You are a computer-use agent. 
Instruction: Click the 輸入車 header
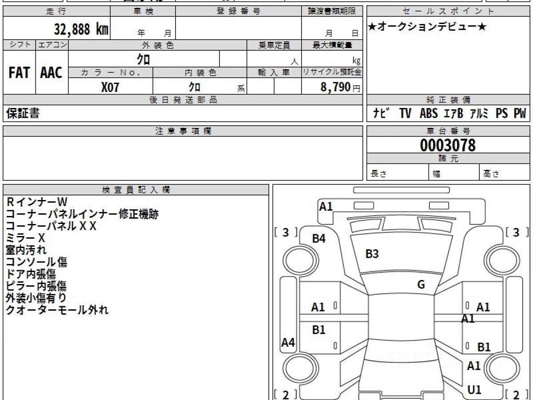click(274, 72)
